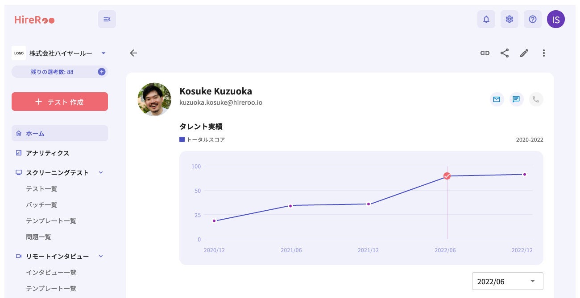Select アナリティクス in the sidebar
The image size is (580, 298).
(48, 153)
